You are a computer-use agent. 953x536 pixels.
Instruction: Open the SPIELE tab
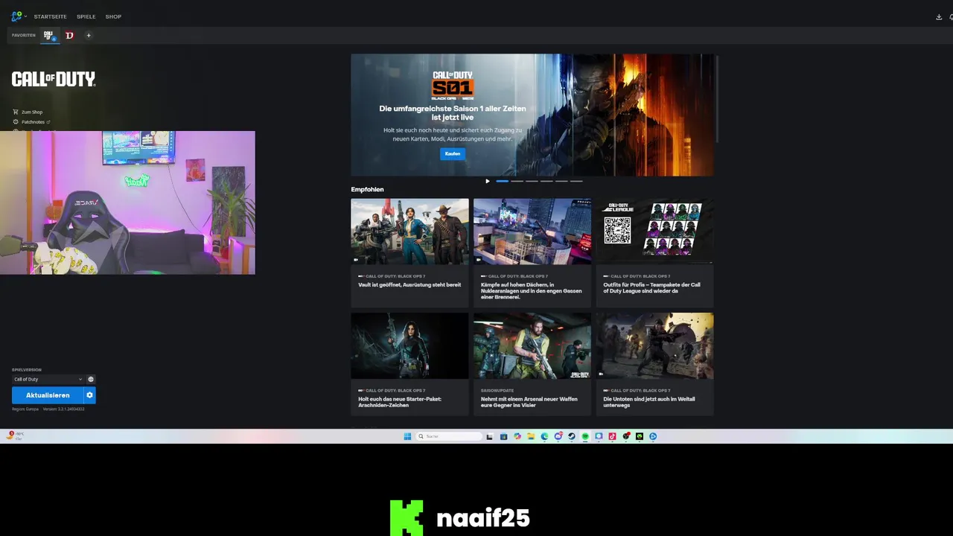click(86, 16)
